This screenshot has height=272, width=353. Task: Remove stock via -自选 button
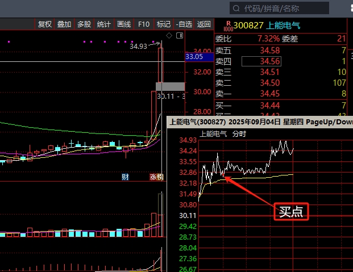point(184,24)
